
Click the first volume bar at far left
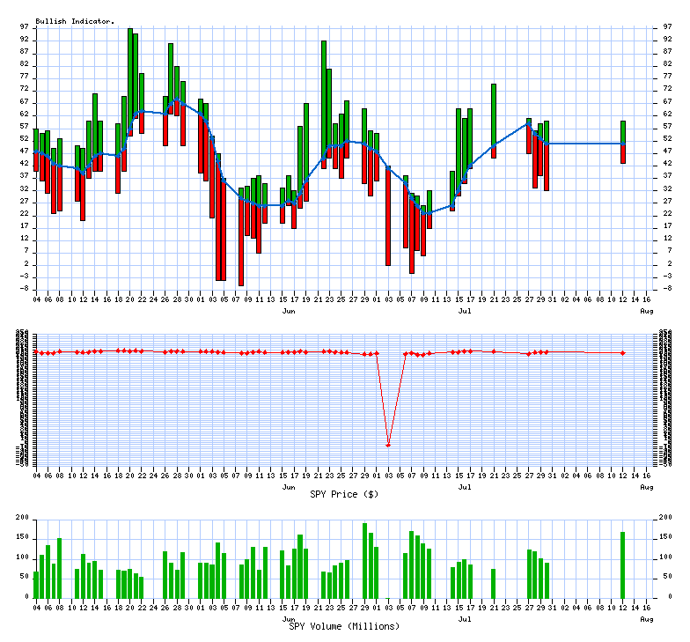36,584
